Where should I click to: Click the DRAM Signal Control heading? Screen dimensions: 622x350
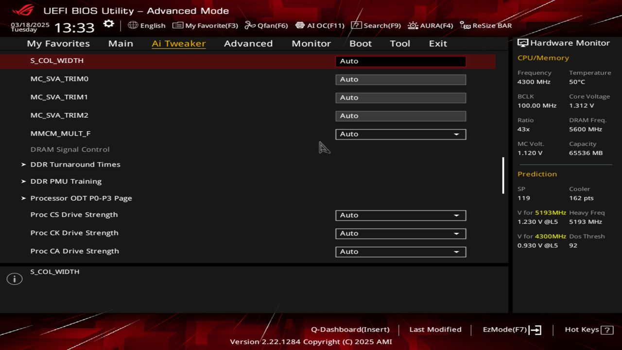[x=70, y=149]
